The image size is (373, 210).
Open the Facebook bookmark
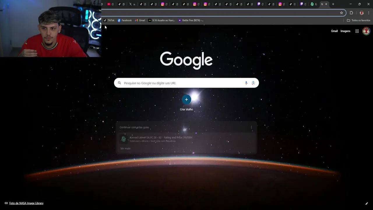pos(125,20)
